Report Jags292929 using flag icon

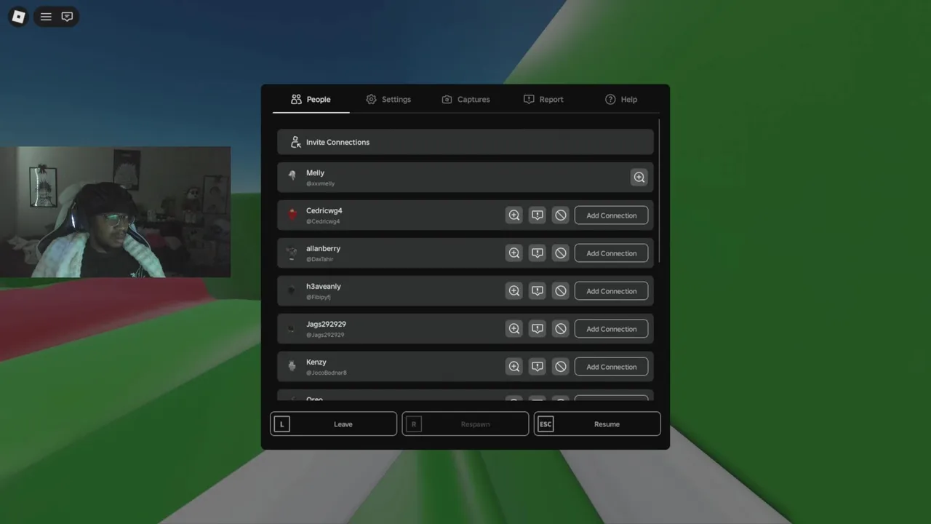[x=538, y=329]
